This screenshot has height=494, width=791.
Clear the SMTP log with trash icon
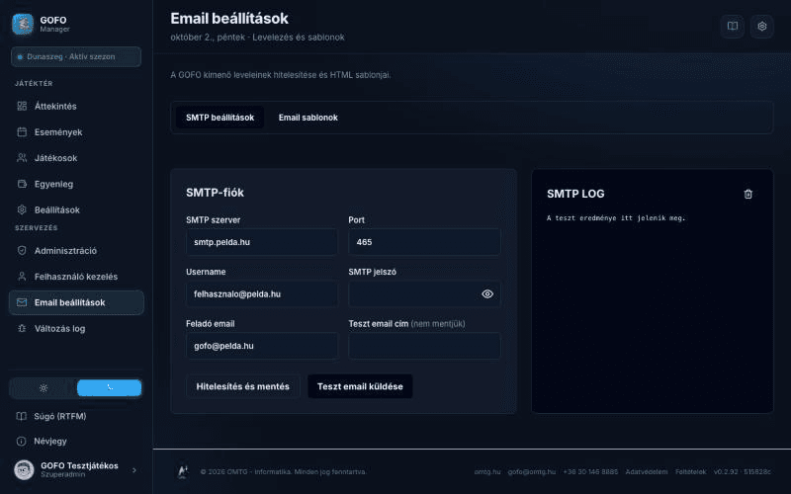pos(748,194)
